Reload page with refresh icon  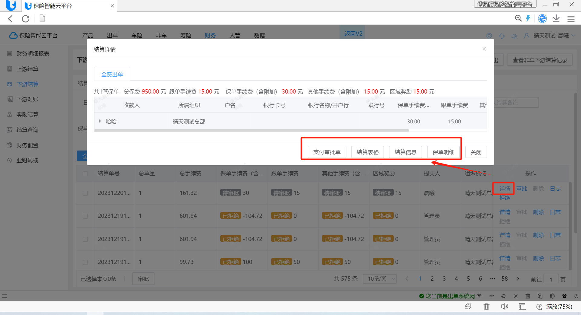pos(26,19)
